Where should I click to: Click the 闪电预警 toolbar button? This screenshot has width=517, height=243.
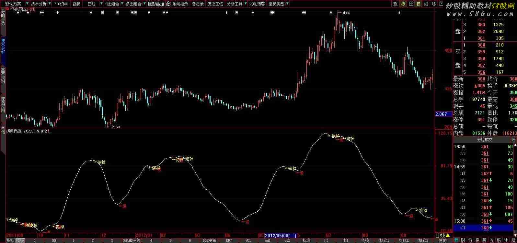pyautogui.click(x=257, y=4)
